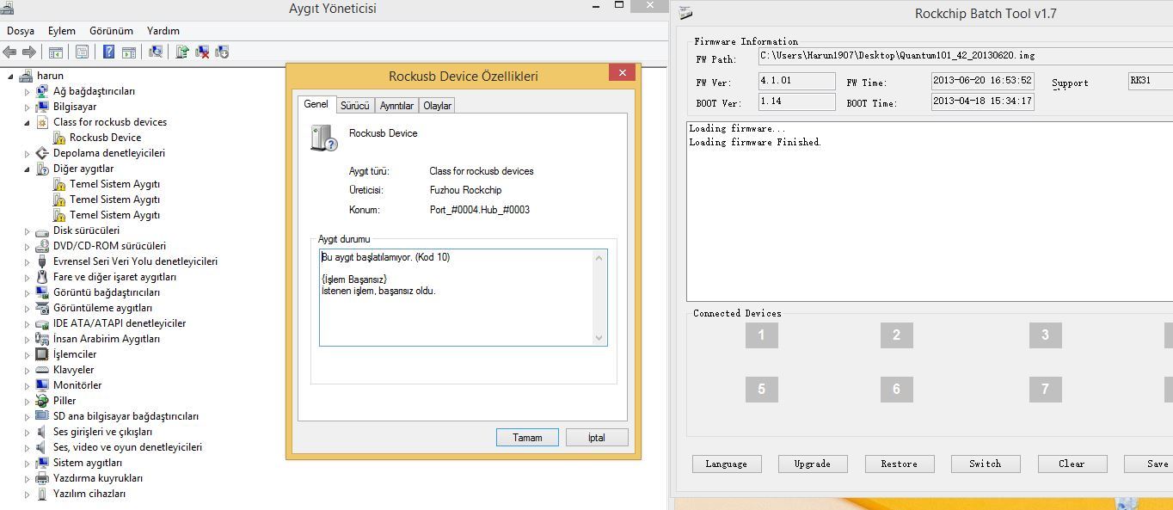Image resolution: width=1173 pixels, height=510 pixels.
Task: Expand Sistem aygıtları node
Action: point(28,464)
